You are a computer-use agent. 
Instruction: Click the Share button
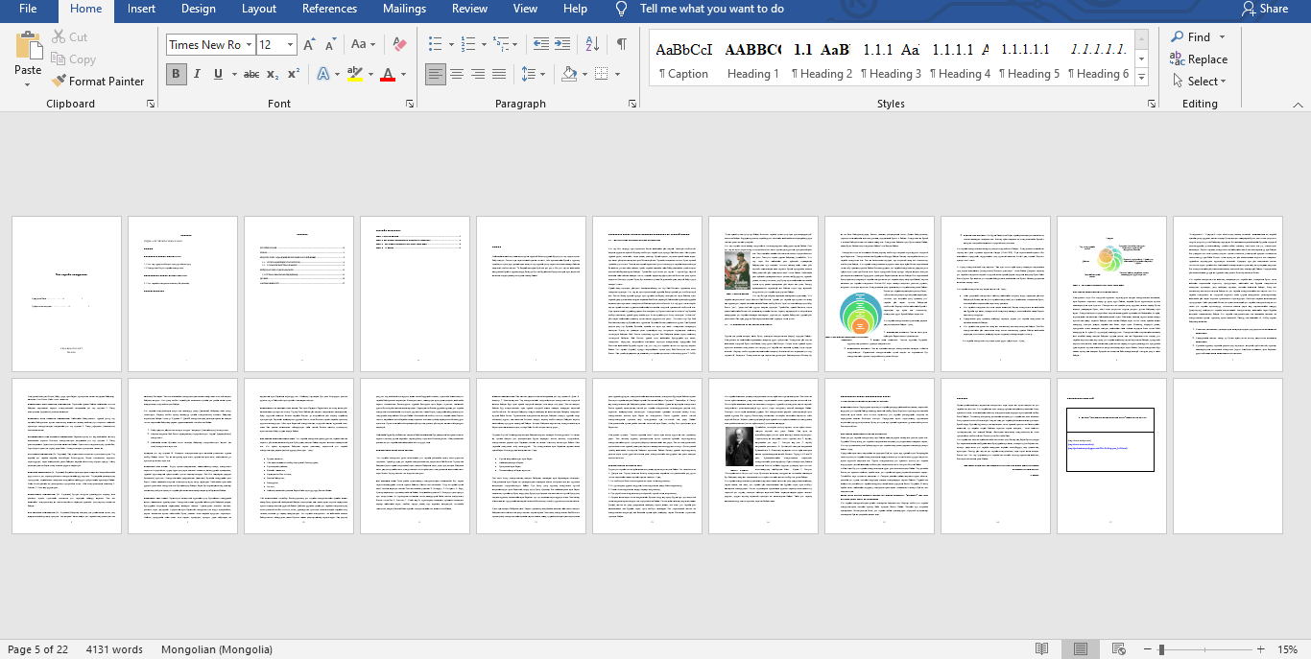pos(1264,9)
